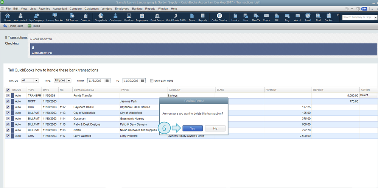The height and width of the screenshot is (188, 378).
Task: Click the Bill Tracker toolbar icon
Action: (x=72, y=17)
